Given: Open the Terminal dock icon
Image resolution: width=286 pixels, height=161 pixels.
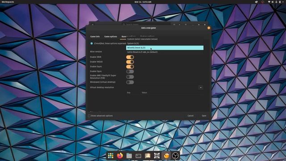Looking at the screenshot, I should click(138, 156).
